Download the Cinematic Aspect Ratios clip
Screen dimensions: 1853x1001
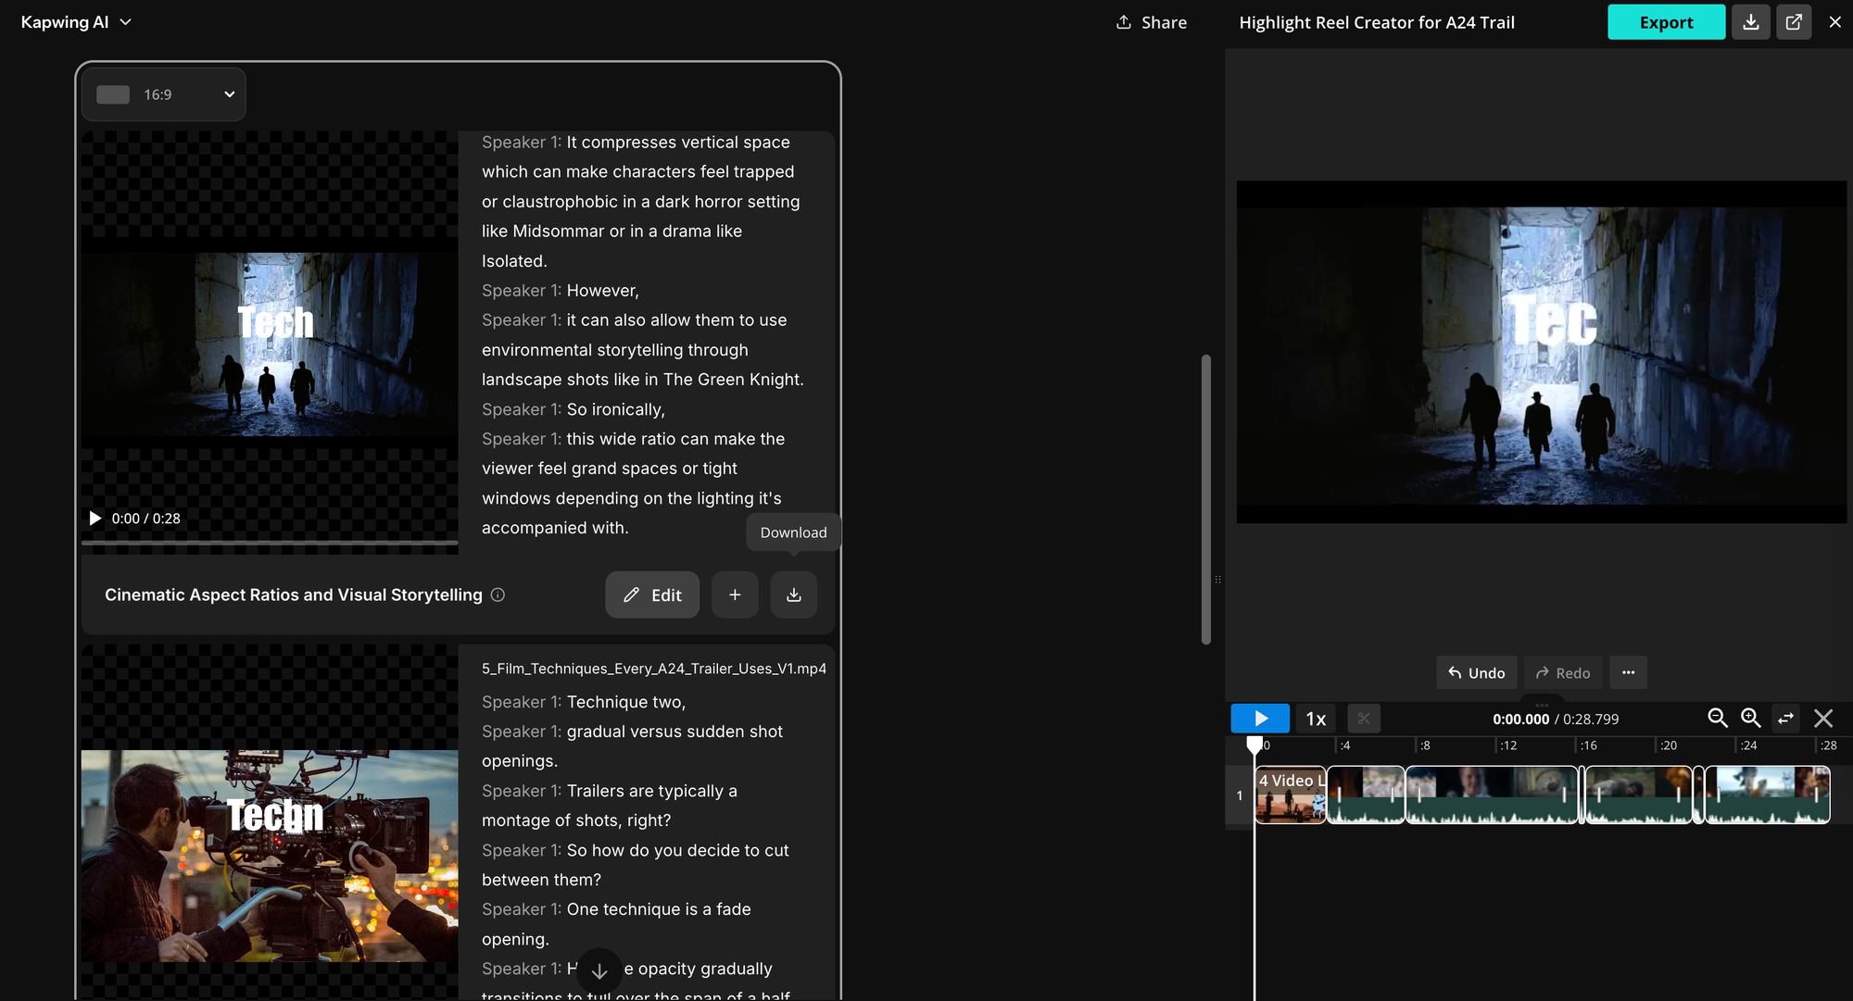point(794,594)
